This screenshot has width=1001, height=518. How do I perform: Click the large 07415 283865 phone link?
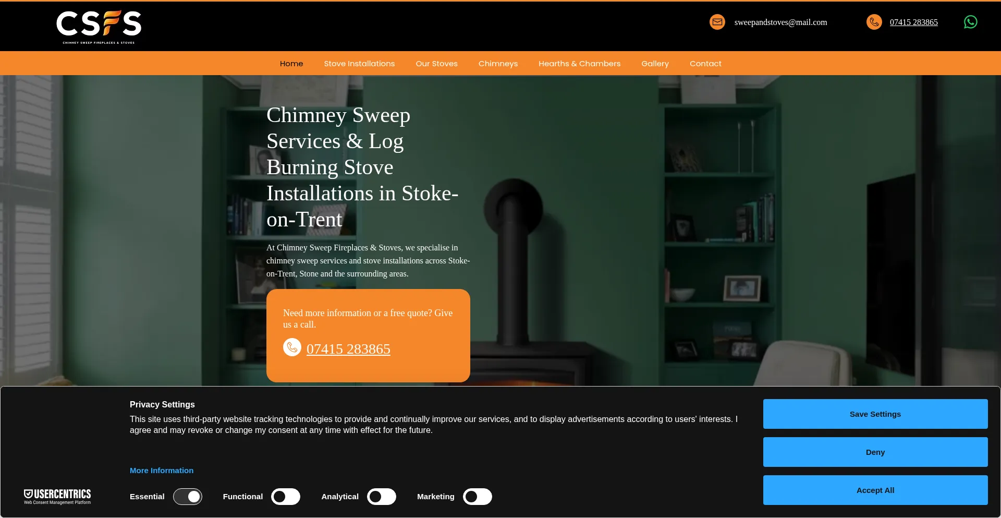[x=348, y=349]
